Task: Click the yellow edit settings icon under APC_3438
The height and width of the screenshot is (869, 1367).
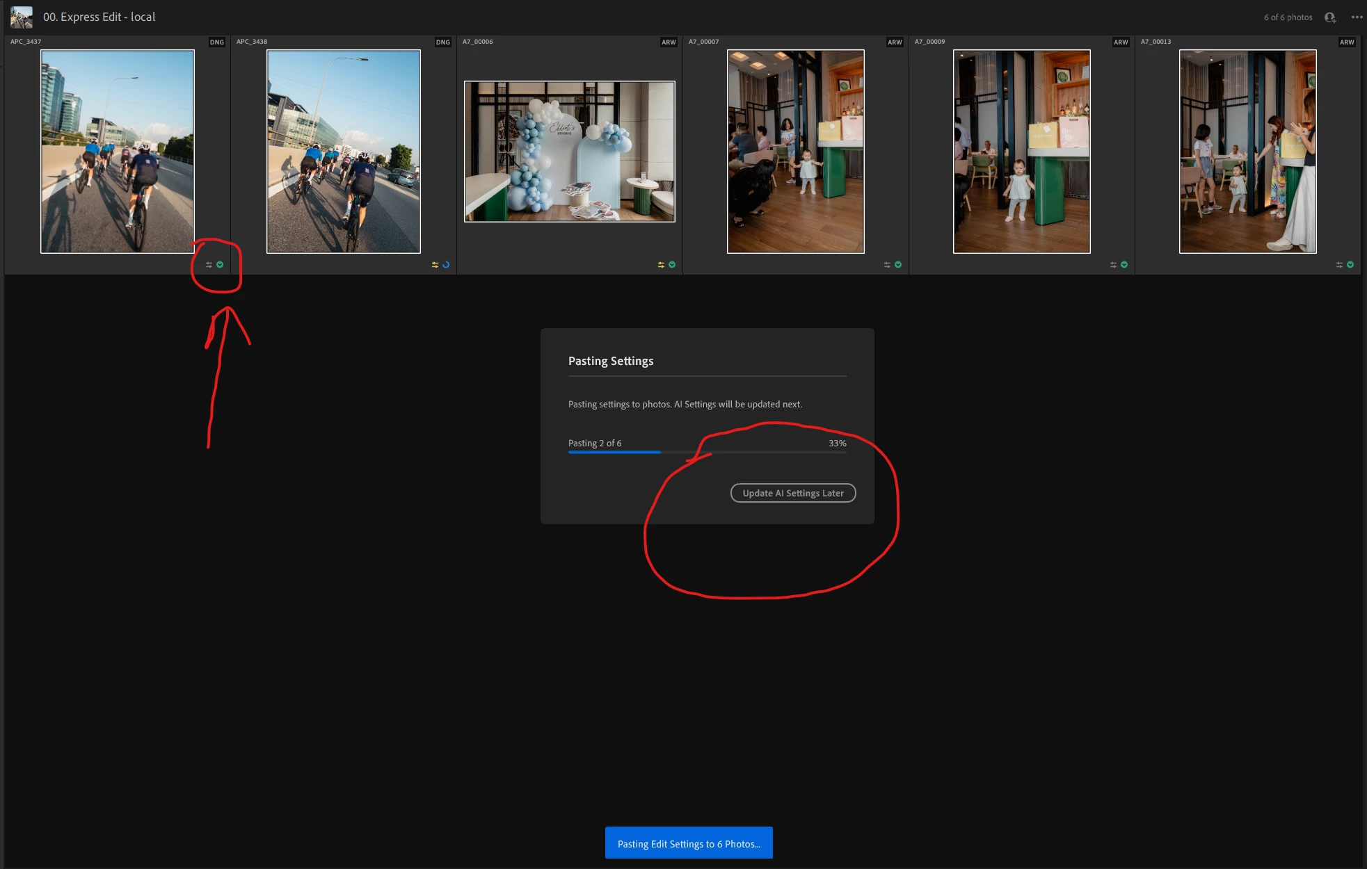Action: pyautogui.click(x=435, y=265)
